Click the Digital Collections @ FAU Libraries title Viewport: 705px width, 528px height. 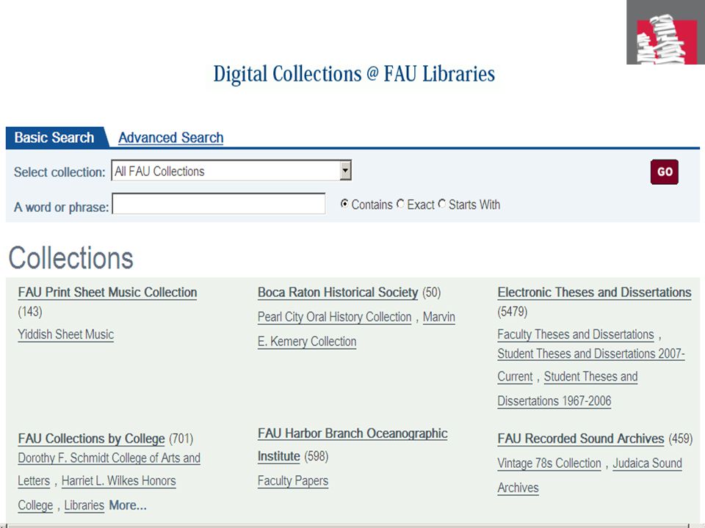click(x=354, y=74)
